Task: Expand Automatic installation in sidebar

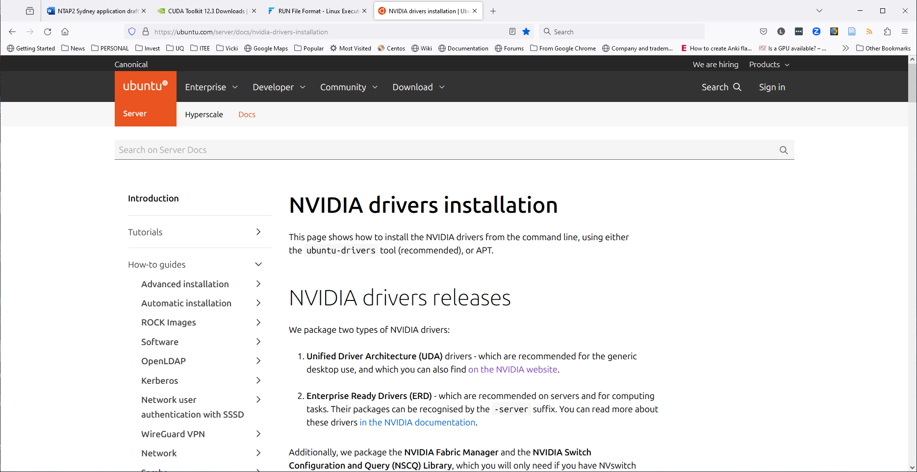Action: pyautogui.click(x=258, y=303)
